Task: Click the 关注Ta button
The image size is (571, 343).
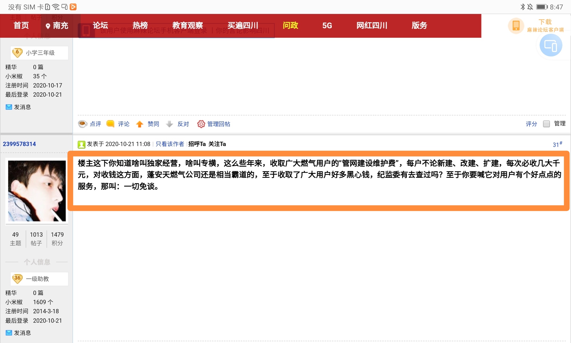Action: [217, 144]
